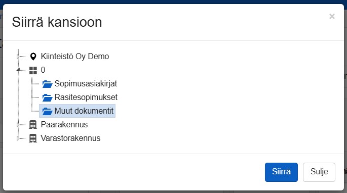Collapse the 0 tree node
Viewport: 347px width, 193px height.
coord(18,70)
